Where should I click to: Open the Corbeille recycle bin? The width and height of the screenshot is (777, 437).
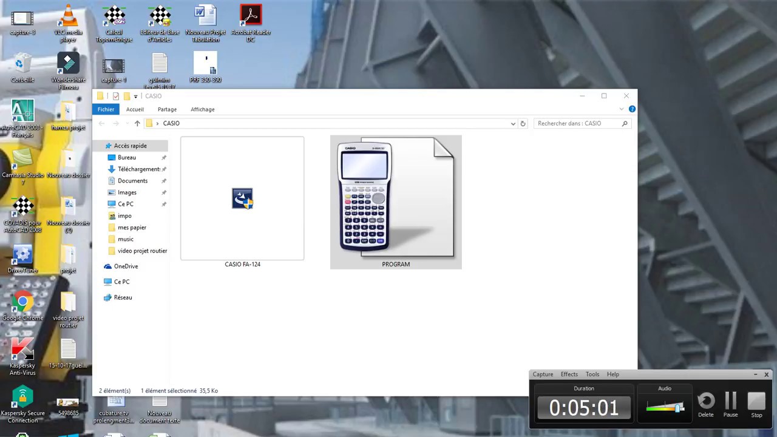(x=22, y=68)
